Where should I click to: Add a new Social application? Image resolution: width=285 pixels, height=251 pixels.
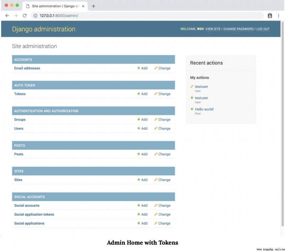click(x=142, y=223)
